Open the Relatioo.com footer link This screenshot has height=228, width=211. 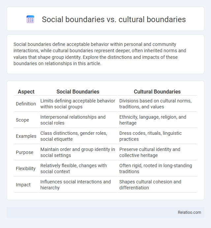point(189,212)
